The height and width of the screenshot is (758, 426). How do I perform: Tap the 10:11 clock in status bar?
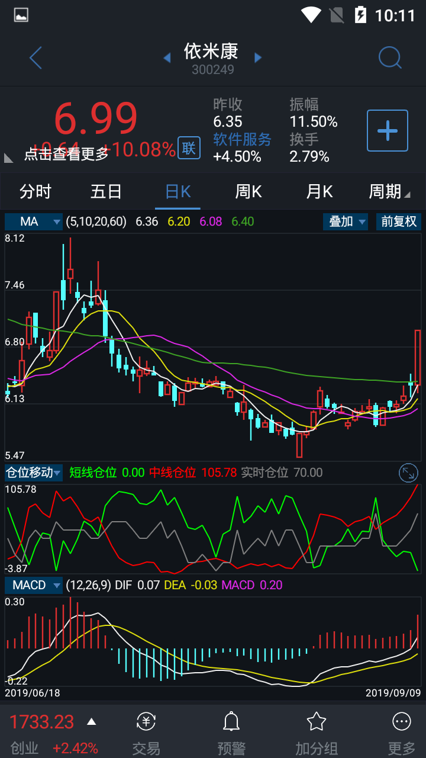395,15
